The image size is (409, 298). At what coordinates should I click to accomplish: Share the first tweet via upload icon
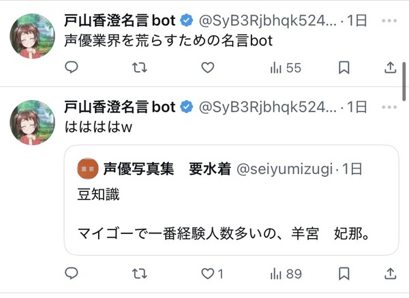pyautogui.click(x=390, y=67)
